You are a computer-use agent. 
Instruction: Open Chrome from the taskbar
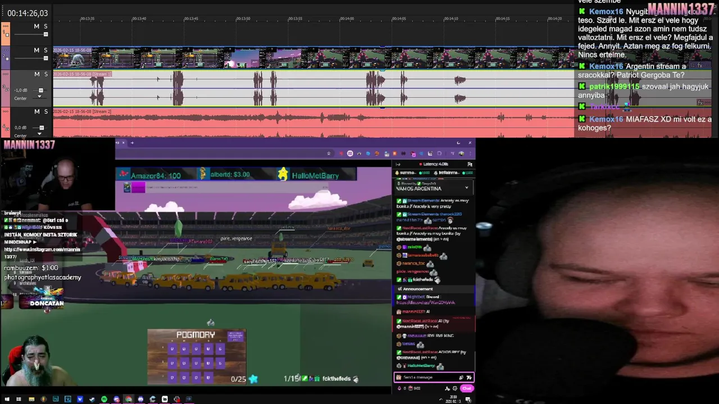[129, 400]
